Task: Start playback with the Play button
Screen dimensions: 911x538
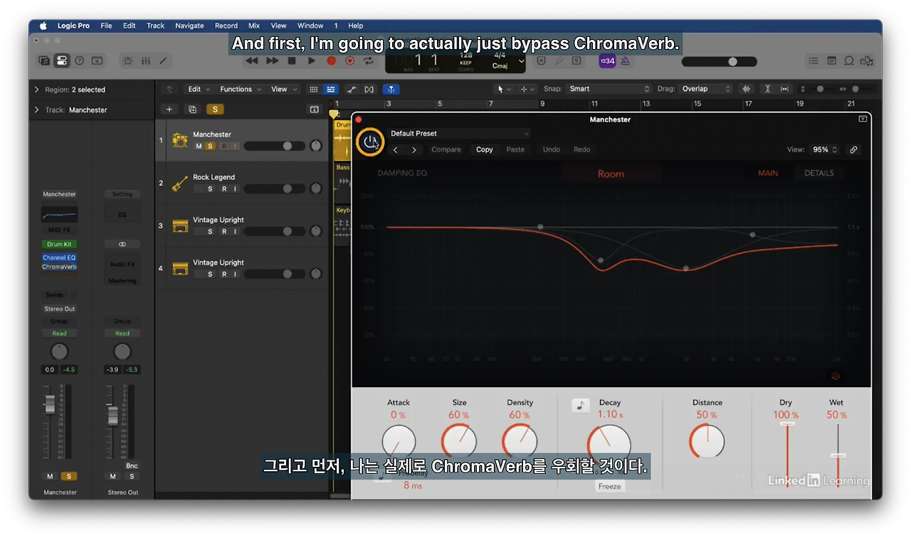Action: [x=311, y=61]
